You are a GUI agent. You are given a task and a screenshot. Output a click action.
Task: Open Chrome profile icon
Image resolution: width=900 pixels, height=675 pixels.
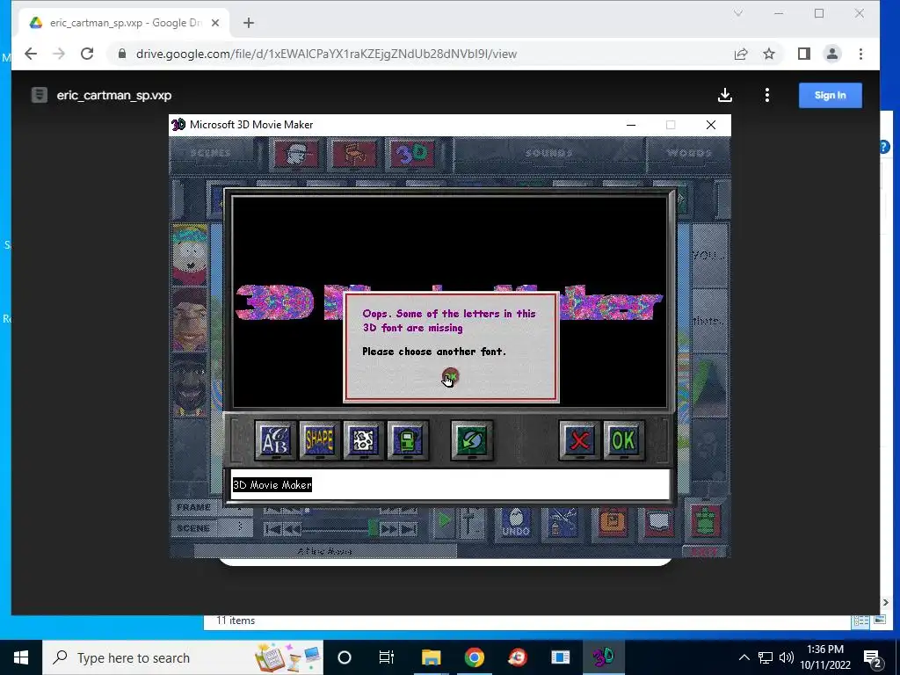point(831,54)
